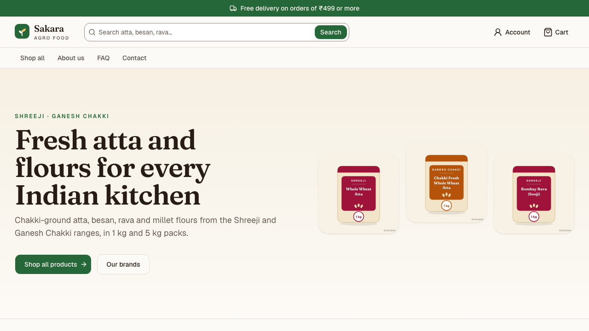Image resolution: width=589 pixels, height=331 pixels.
Task: Go to About us page
Action: pos(71,58)
